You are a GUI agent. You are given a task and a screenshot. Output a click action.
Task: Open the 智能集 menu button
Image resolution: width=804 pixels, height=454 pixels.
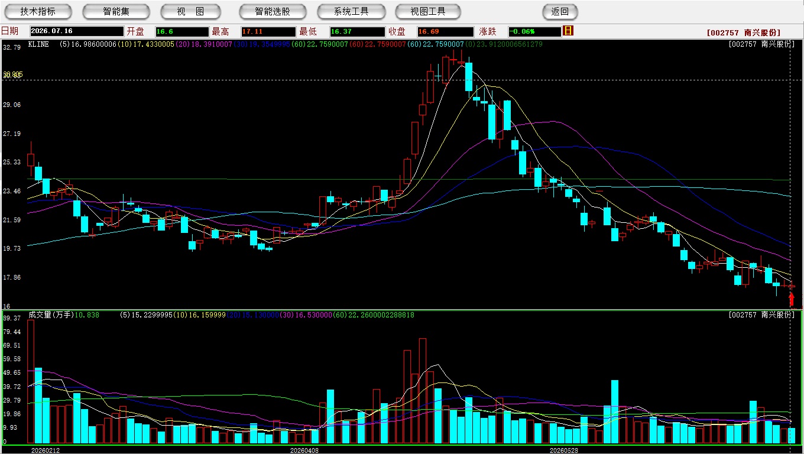click(x=116, y=11)
